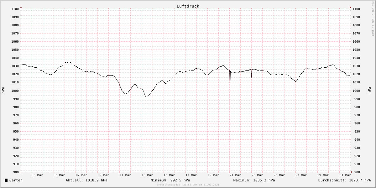Click the Luftdruck chart title

tap(188, 6)
